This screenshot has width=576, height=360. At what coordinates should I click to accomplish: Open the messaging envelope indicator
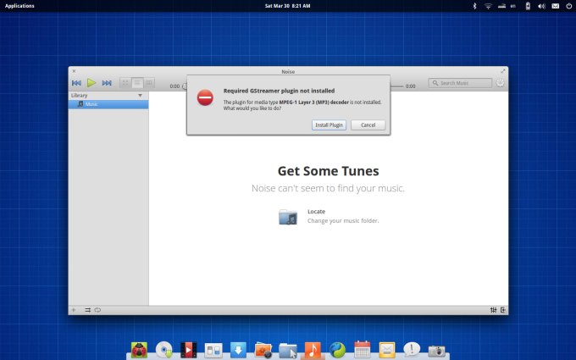(x=556, y=6)
